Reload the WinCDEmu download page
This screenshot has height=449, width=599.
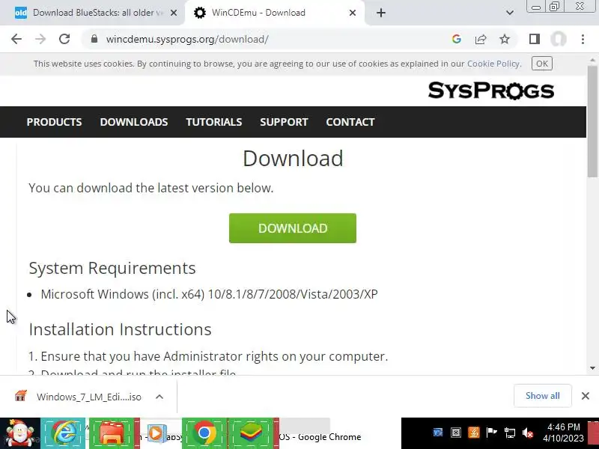64,39
